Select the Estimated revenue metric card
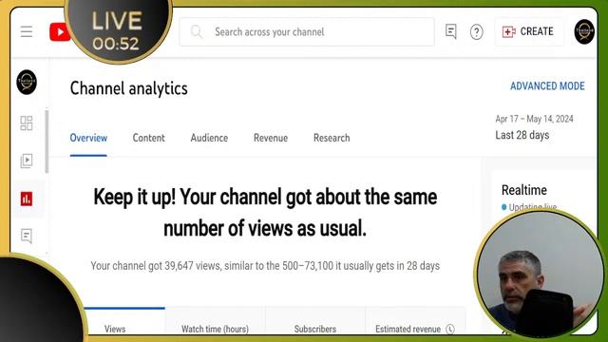The height and width of the screenshot is (342, 608). point(415,321)
